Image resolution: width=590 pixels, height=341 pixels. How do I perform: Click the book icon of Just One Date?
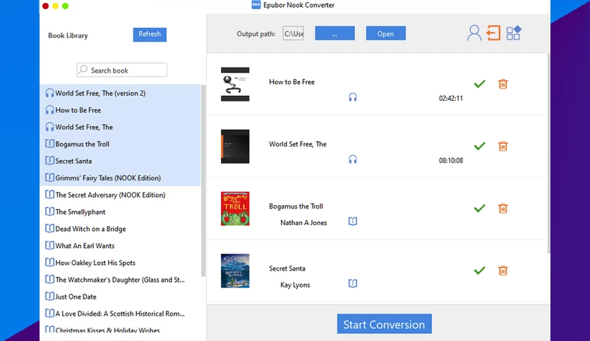pos(49,297)
